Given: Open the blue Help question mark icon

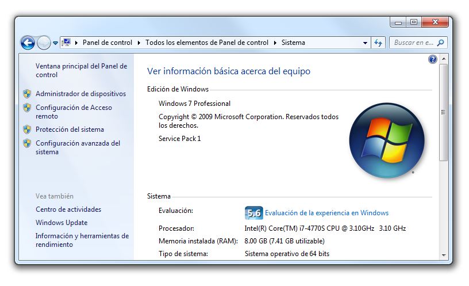Looking at the screenshot, I should tap(433, 59).
